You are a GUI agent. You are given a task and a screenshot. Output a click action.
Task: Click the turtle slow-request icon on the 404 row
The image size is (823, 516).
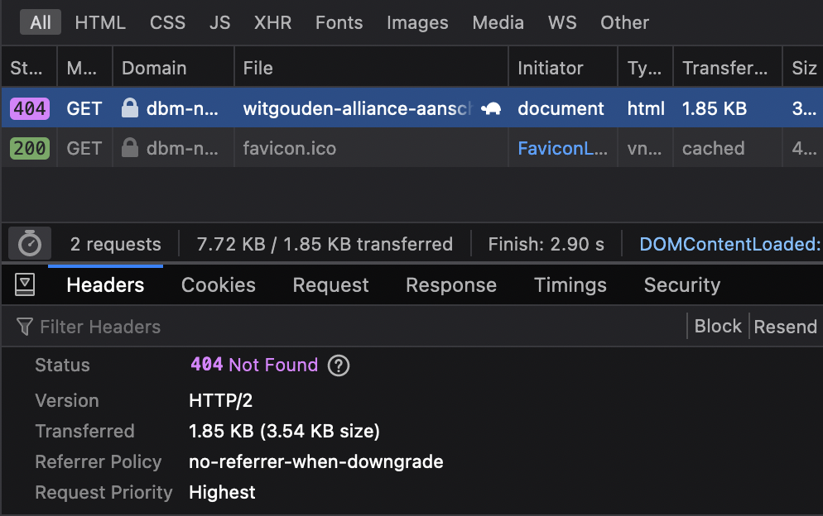pos(490,108)
